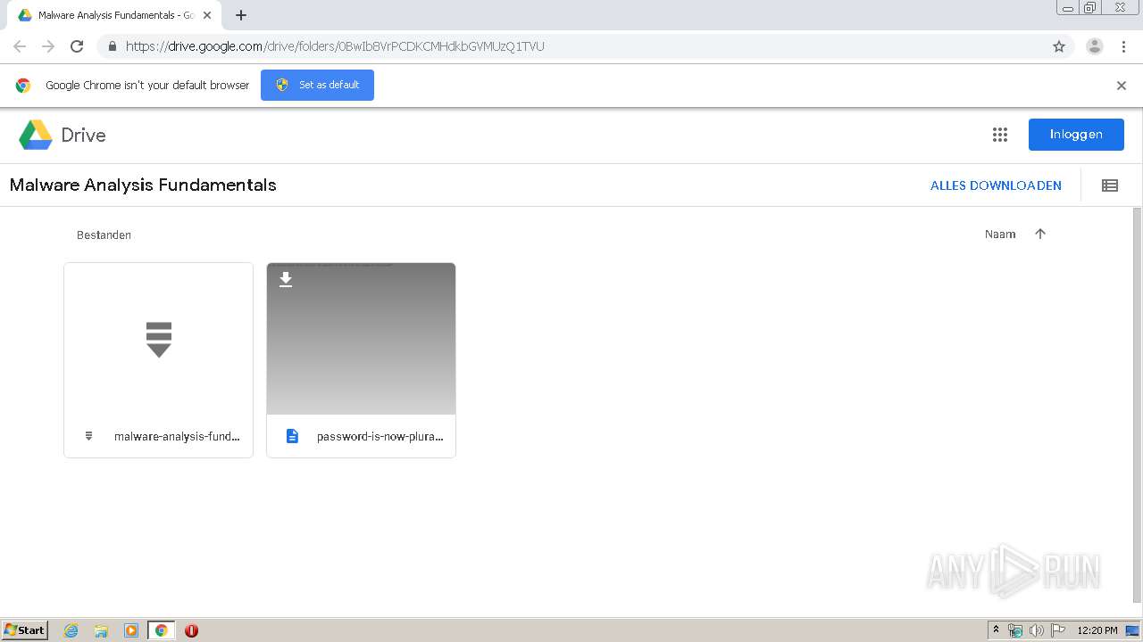Click download icon on password document preview

pyautogui.click(x=286, y=280)
